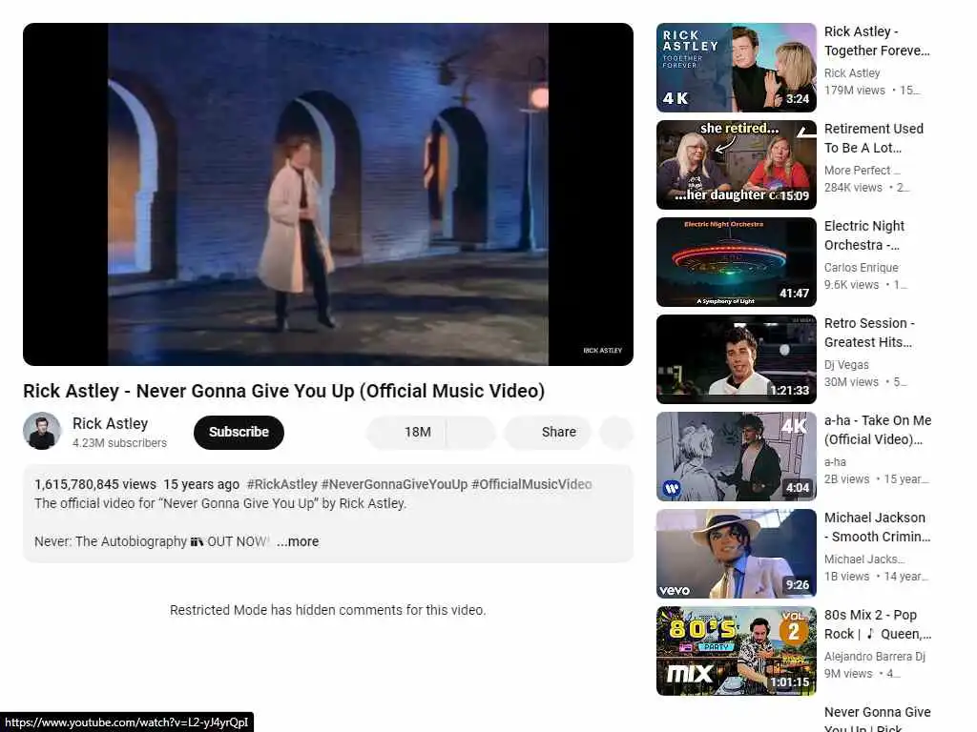Open 'she retired...' video thumbnail

pos(736,165)
